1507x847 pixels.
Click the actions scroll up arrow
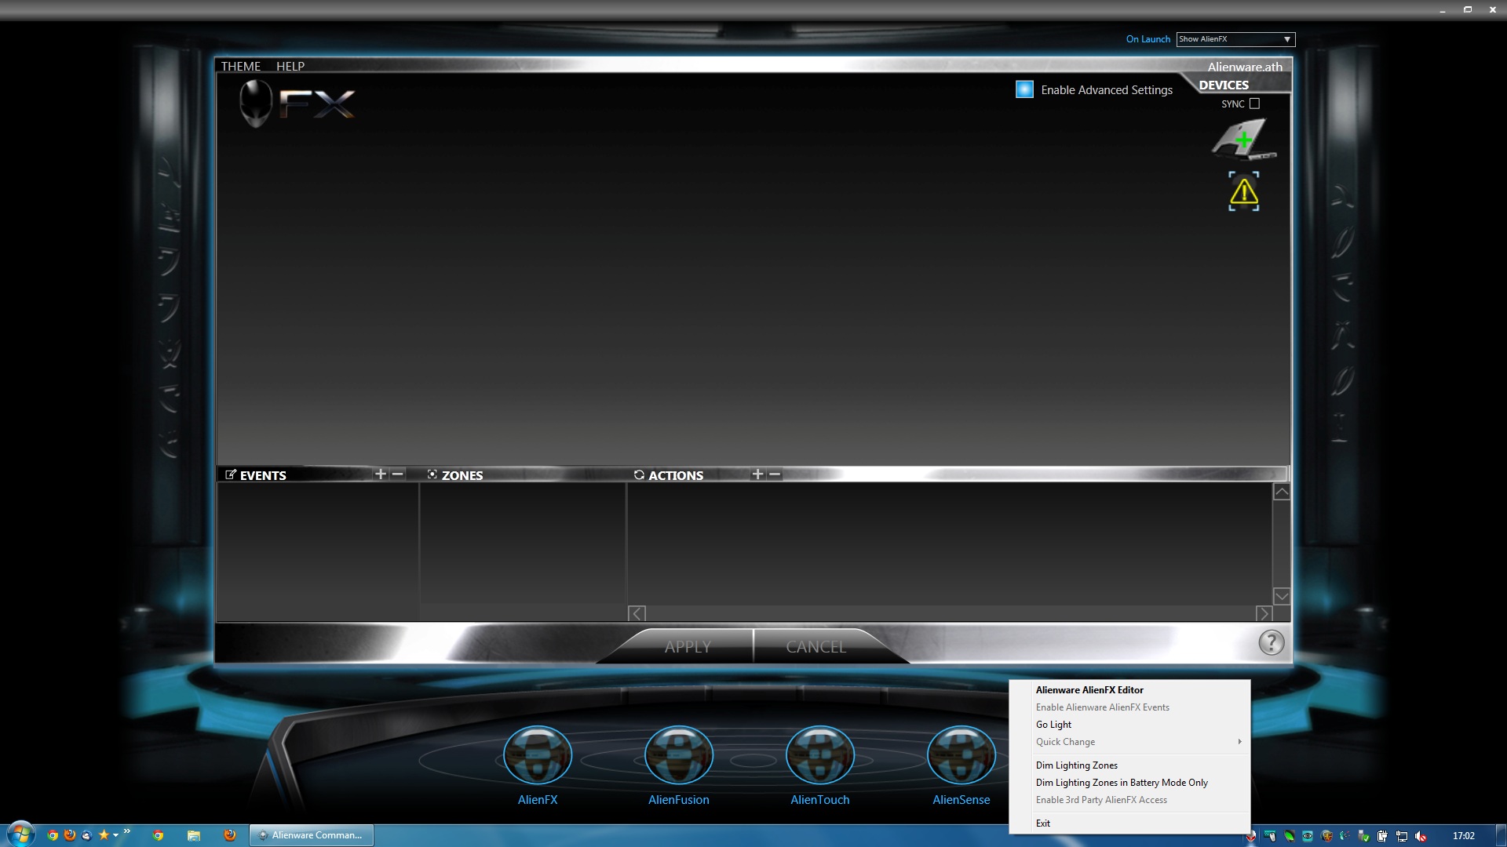click(x=1281, y=492)
